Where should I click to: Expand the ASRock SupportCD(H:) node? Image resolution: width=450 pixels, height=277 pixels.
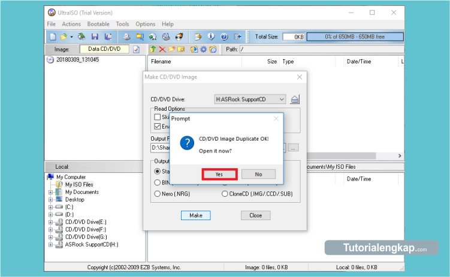(50, 245)
